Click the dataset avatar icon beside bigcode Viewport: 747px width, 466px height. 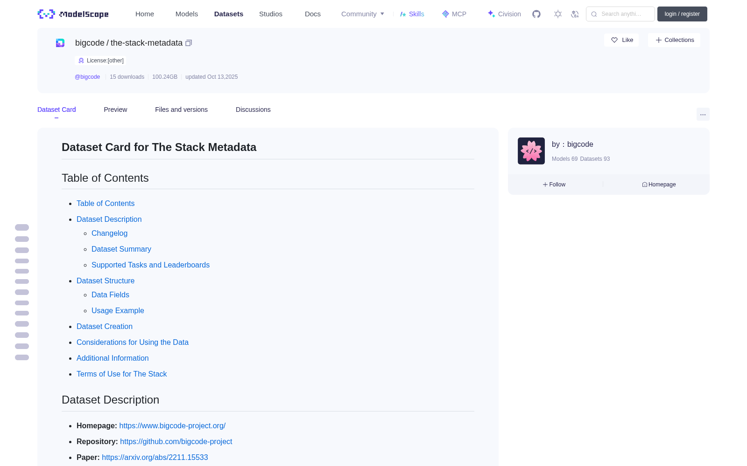pos(60,43)
